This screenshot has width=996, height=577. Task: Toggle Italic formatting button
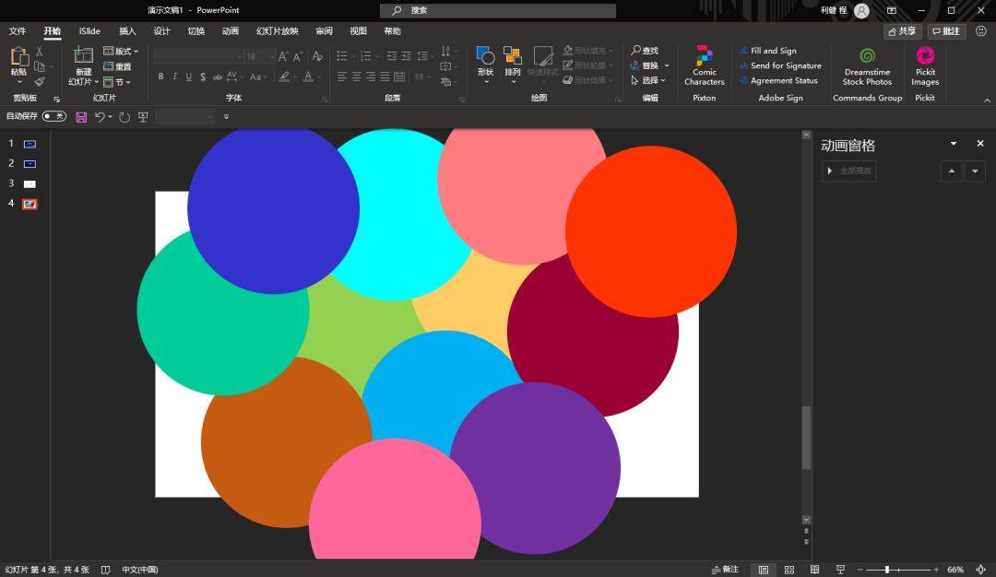tap(174, 77)
